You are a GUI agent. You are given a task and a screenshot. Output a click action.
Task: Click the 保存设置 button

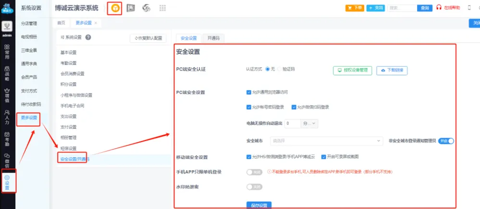[x=259, y=205]
